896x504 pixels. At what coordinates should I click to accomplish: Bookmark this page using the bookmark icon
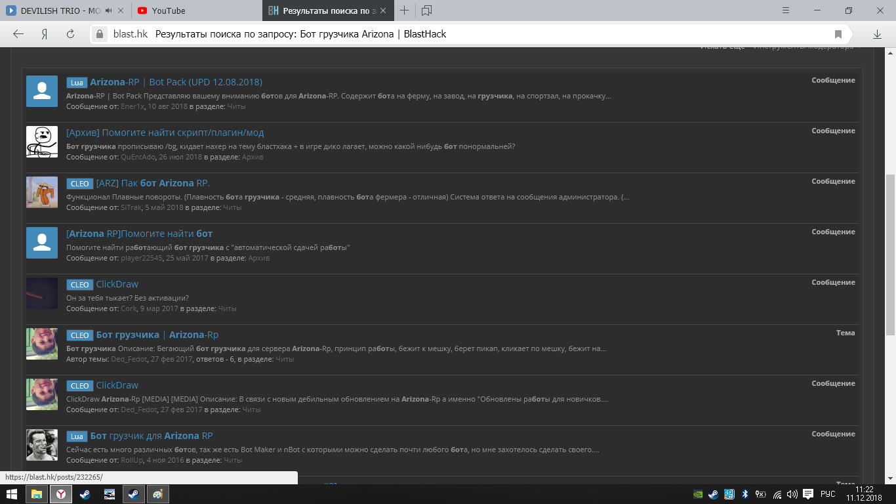point(838,34)
